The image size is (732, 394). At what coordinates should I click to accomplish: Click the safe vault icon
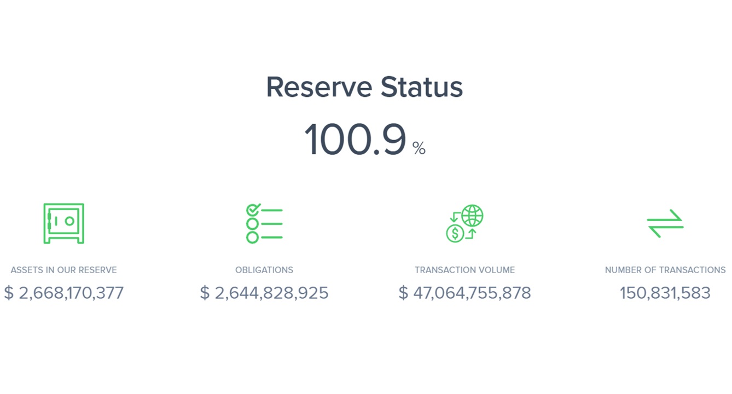pyautogui.click(x=63, y=223)
